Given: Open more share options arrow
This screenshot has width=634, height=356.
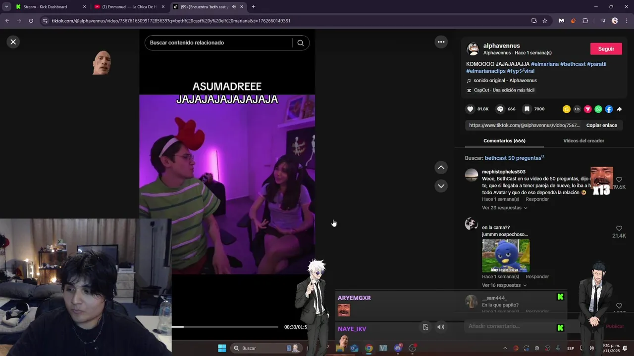Looking at the screenshot, I should pyautogui.click(x=619, y=109).
